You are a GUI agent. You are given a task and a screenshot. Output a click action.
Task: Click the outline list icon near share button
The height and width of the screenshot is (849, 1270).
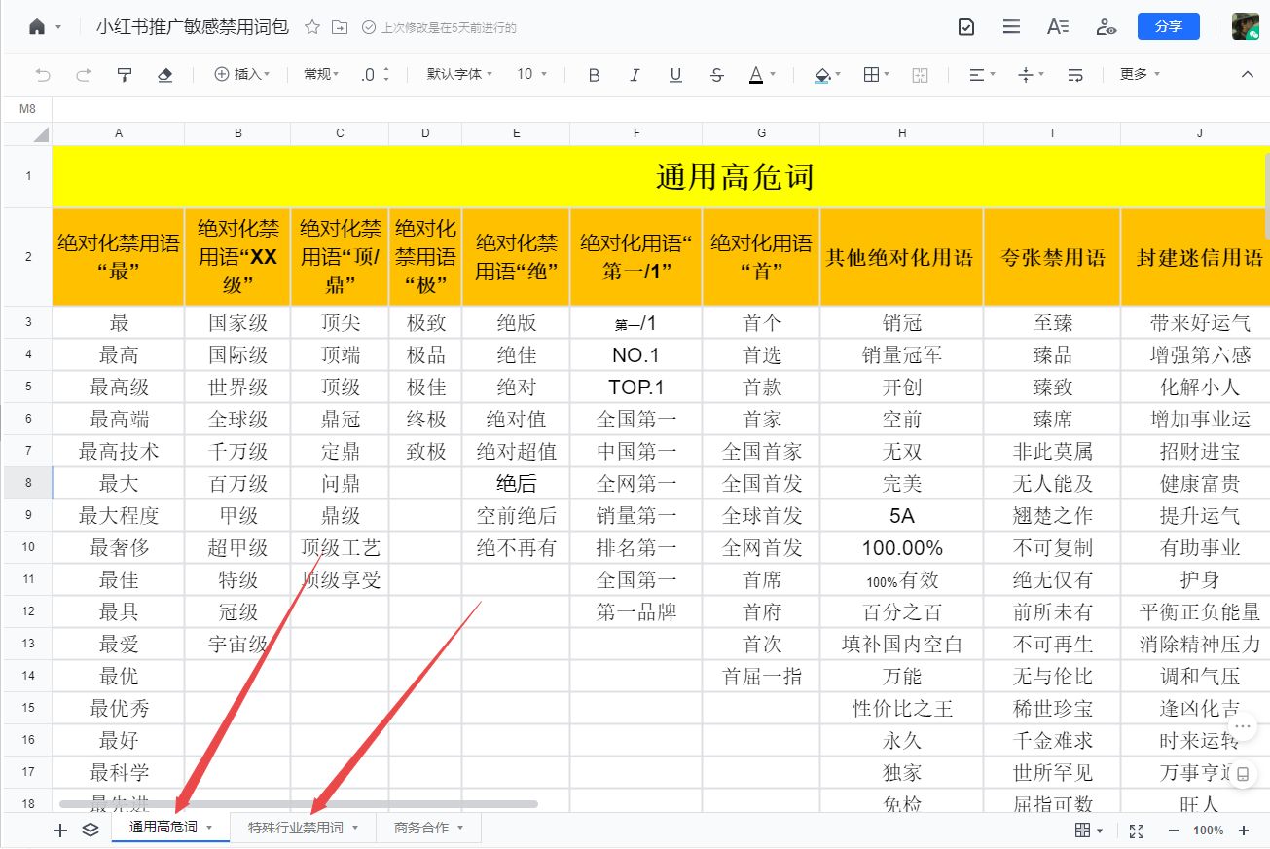1011,27
